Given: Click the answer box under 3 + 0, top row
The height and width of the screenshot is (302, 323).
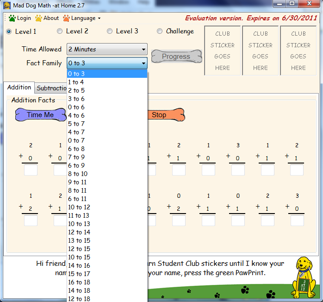Looking at the screenshot, I should (238, 170).
